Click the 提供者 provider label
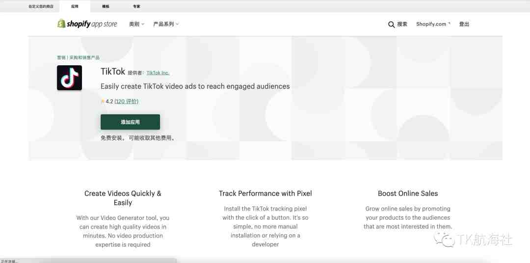Viewport: 530px width, 263px height. coord(136,73)
